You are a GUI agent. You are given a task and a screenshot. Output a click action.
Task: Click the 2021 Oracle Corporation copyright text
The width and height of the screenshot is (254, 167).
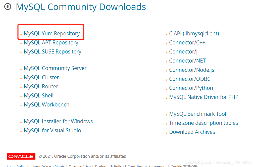pos(82,156)
